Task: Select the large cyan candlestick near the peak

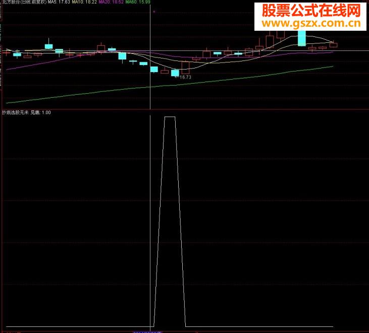Action: (x=302, y=38)
